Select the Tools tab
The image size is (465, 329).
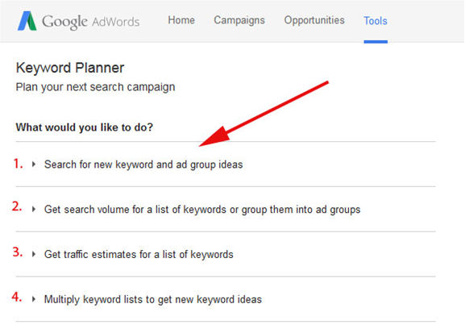click(x=376, y=21)
